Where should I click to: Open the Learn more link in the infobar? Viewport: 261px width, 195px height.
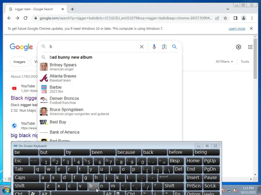click(x=237, y=28)
